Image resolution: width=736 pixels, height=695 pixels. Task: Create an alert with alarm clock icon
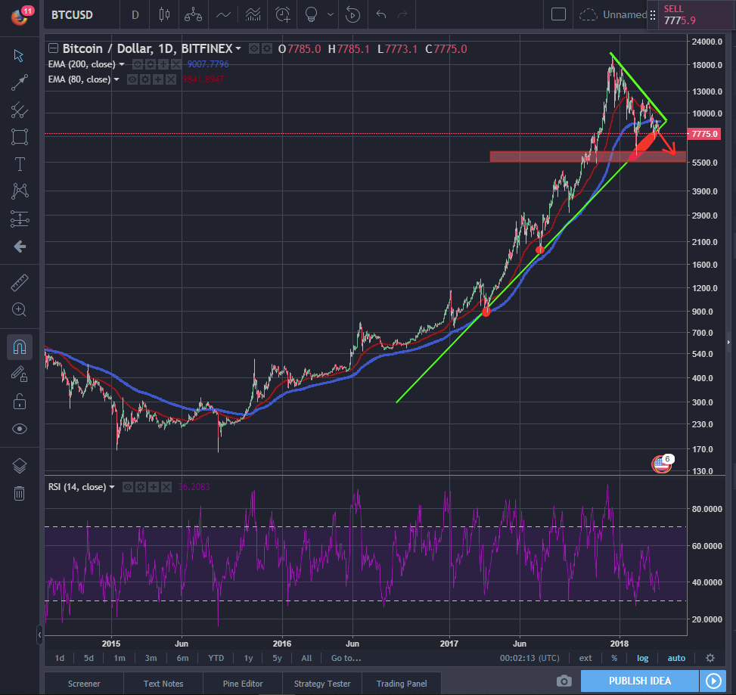point(283,14)
